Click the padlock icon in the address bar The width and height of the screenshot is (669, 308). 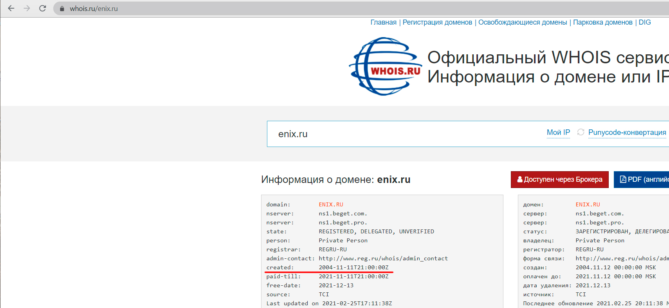coord(62,8)
